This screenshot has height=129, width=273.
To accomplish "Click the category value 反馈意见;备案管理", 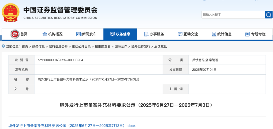I will point(205,60).
